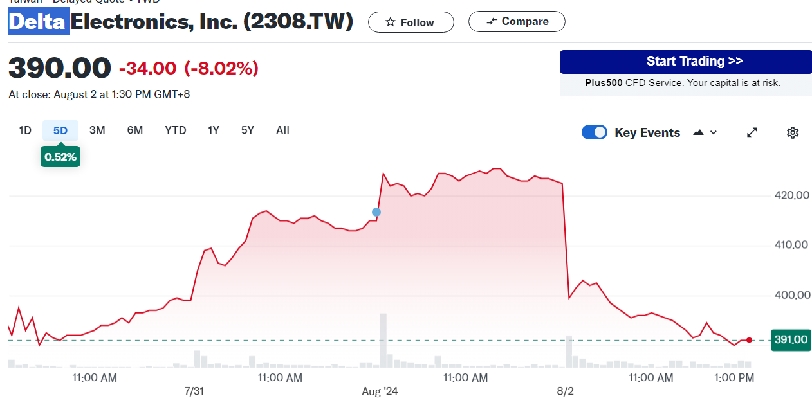Click the red endpoint dot on price line
The width and height of the screenshot is (812, 403).
point(749,340)
